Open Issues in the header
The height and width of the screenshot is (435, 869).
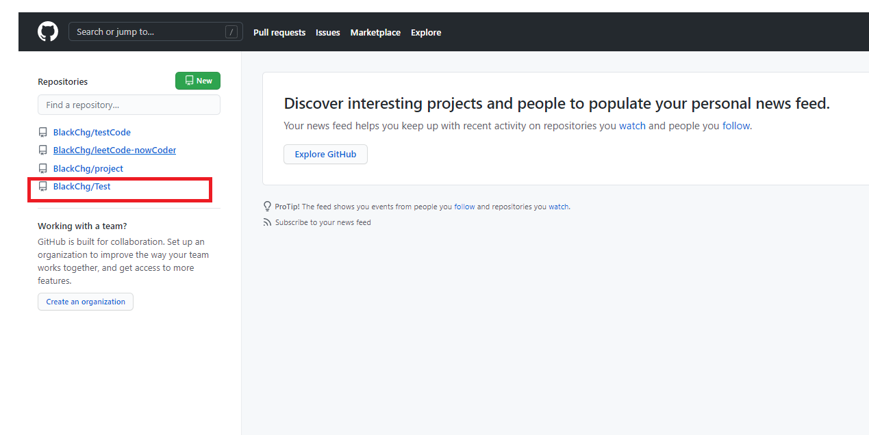328,32
